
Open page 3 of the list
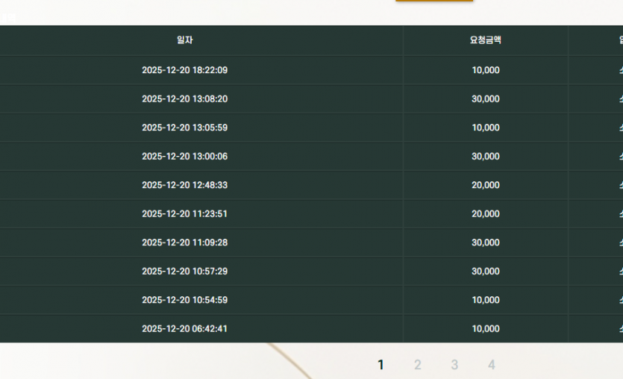(x=454, y=365)
